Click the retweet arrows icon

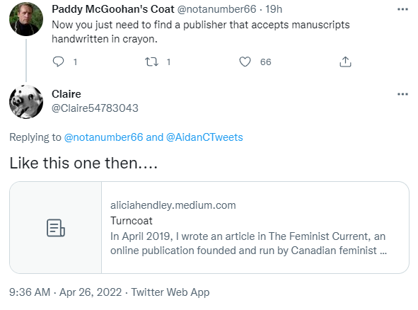151,62
